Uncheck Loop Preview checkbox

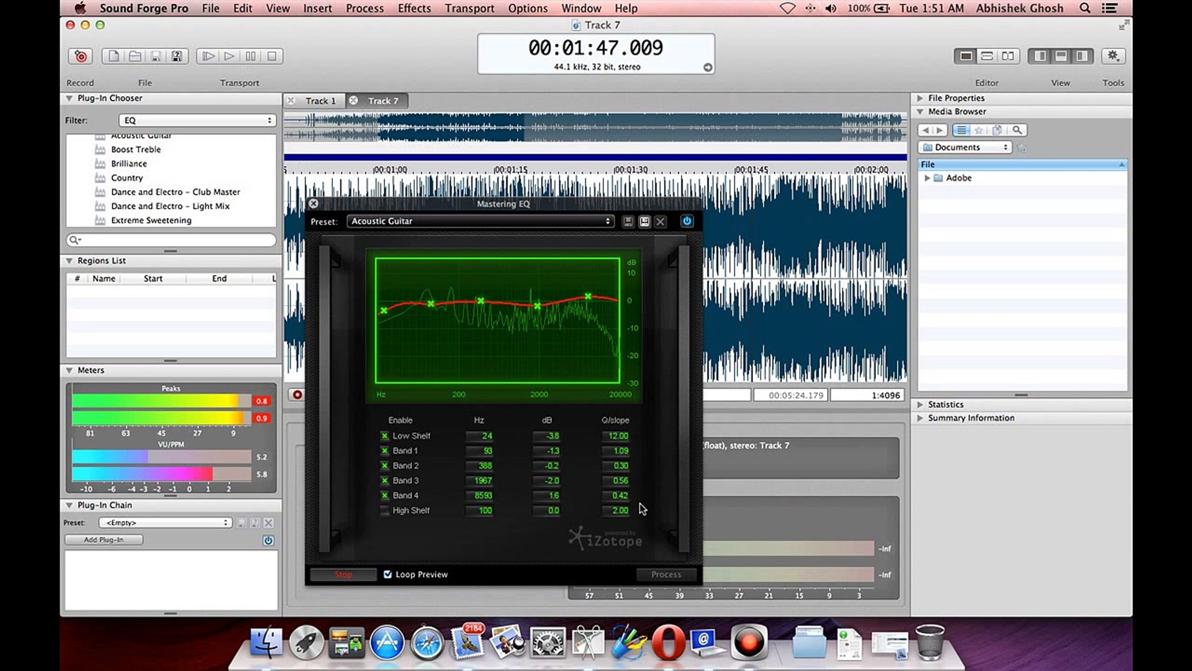[387, 575]
